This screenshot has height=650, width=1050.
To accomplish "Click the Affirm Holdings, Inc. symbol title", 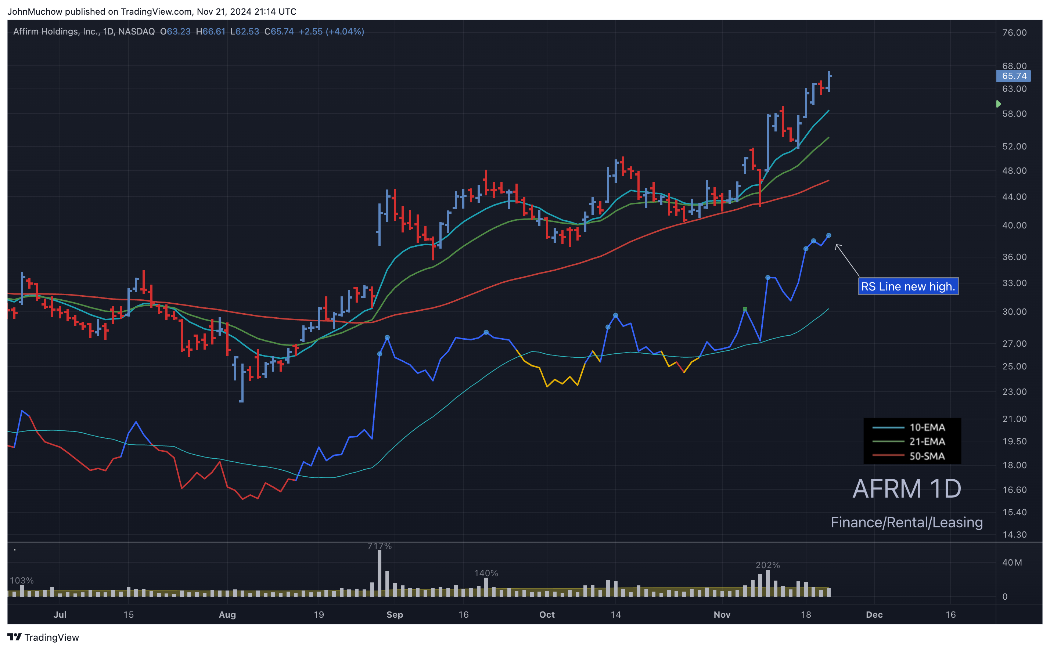I will 84,31.
